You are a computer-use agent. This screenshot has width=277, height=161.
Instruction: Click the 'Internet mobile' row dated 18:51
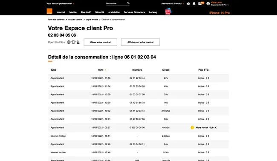(x=138, y=136)
